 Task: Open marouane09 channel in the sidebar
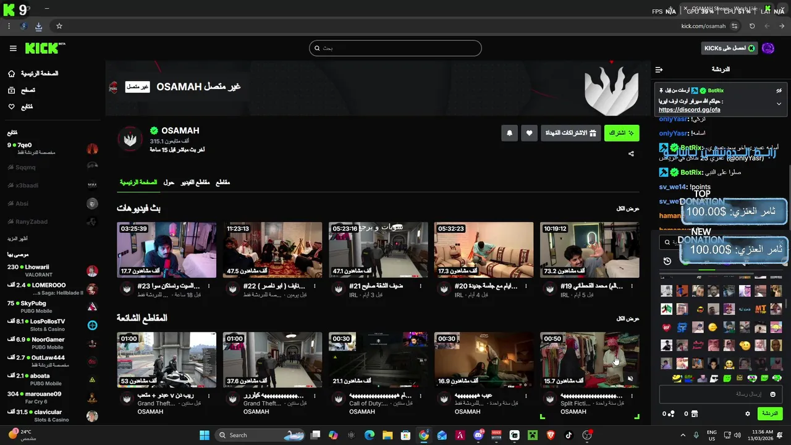click(x=53, y=397)
